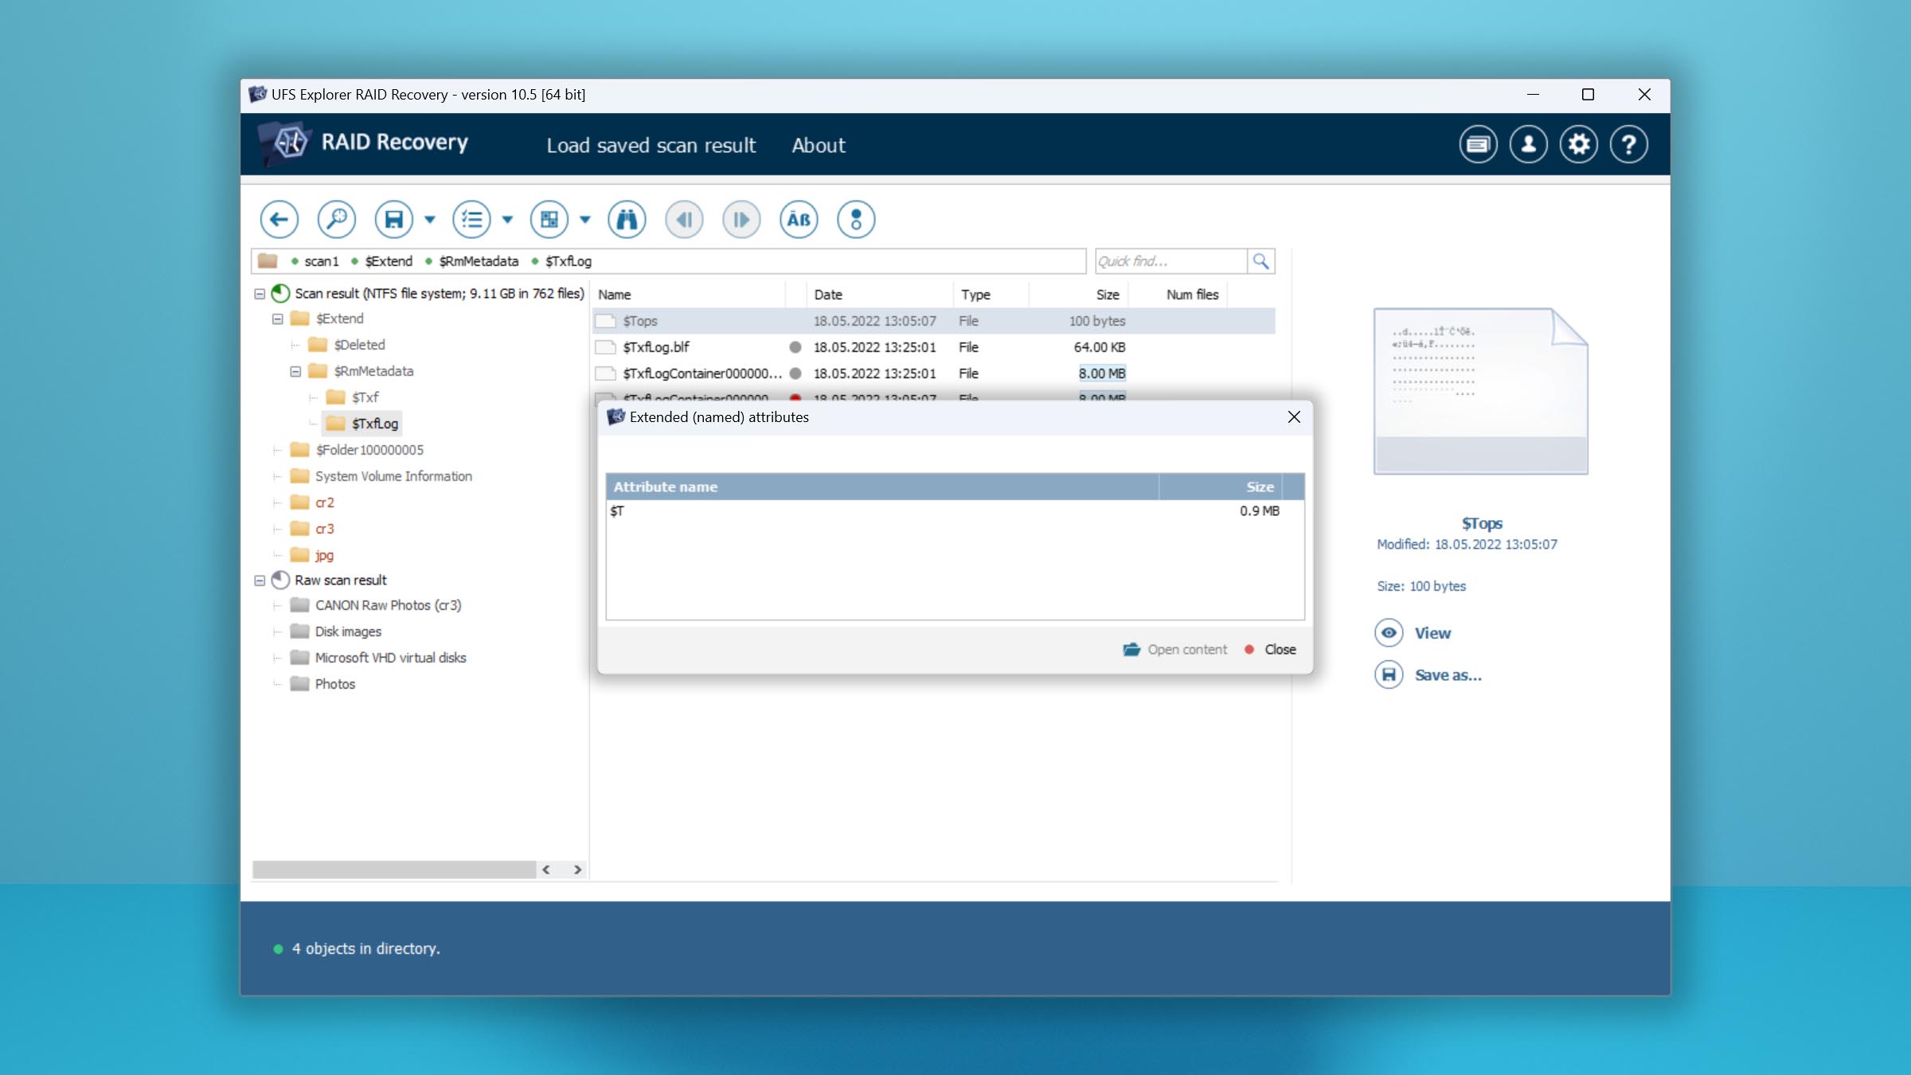Select the $TxfLog.blf file row
This screenshot has width=1911, height=1075.
pos(934,347)
